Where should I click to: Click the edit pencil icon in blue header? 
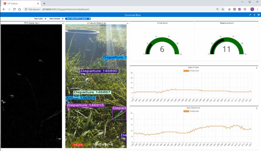[x=250, y=15]
